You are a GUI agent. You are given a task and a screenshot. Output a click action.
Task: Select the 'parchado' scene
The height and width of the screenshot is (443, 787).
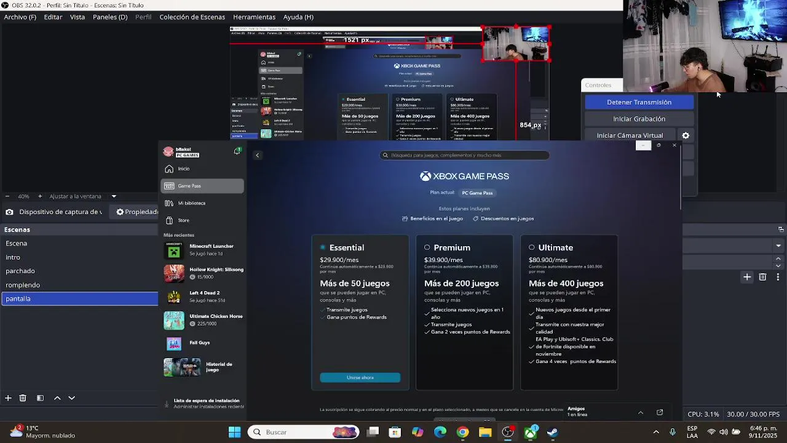79,271
